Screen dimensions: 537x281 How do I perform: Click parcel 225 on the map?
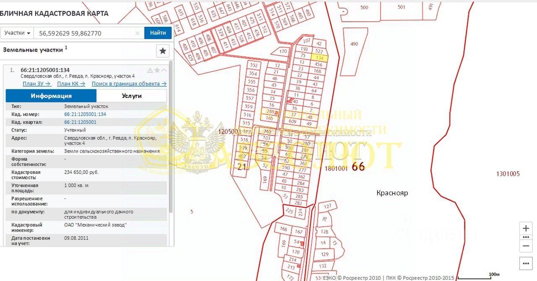[x=289, y=211]
